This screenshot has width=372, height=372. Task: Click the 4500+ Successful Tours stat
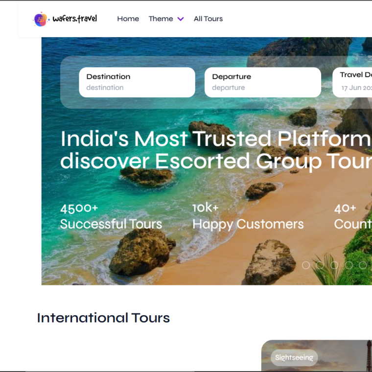(111, 217)
